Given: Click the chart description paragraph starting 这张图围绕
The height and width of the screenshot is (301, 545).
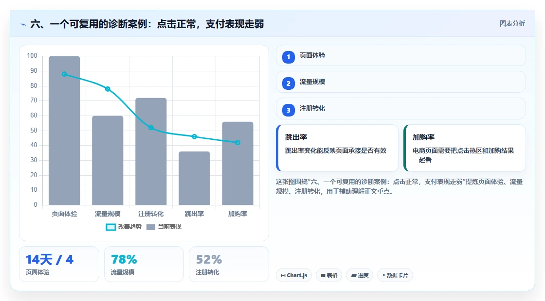Looking at the screenshot, I should [x=400, y=186].
